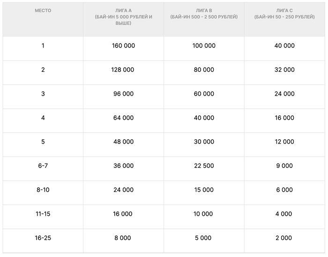Viewport: 328px width, 257px height.
Task: Click the 80 000 cell in Лига B
Action: coord(204,70)
